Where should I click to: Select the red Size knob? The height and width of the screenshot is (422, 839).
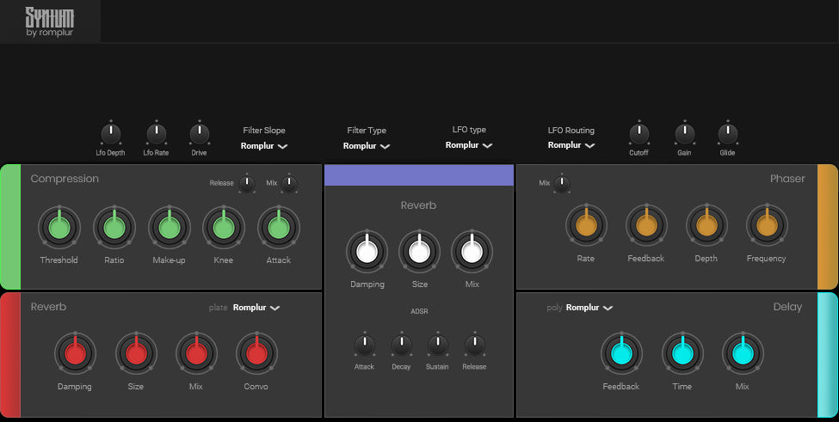pyautogui.click(x=136, y=353)
